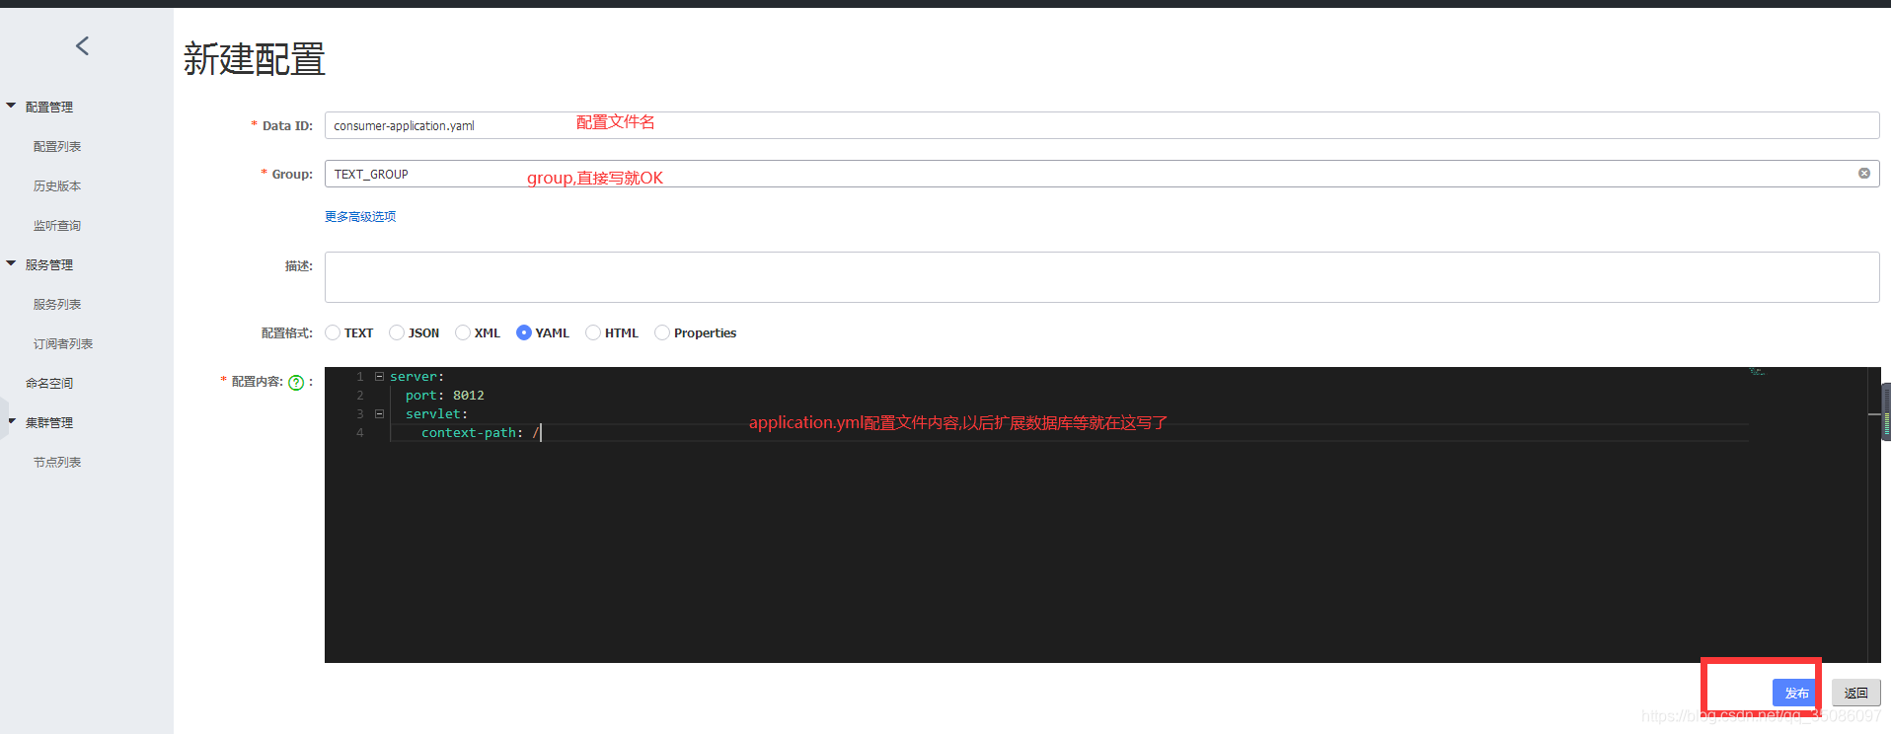Open 服务列表 in the sidebar
The height and width of the screenshot is (734, 1891).
point(57,304)
